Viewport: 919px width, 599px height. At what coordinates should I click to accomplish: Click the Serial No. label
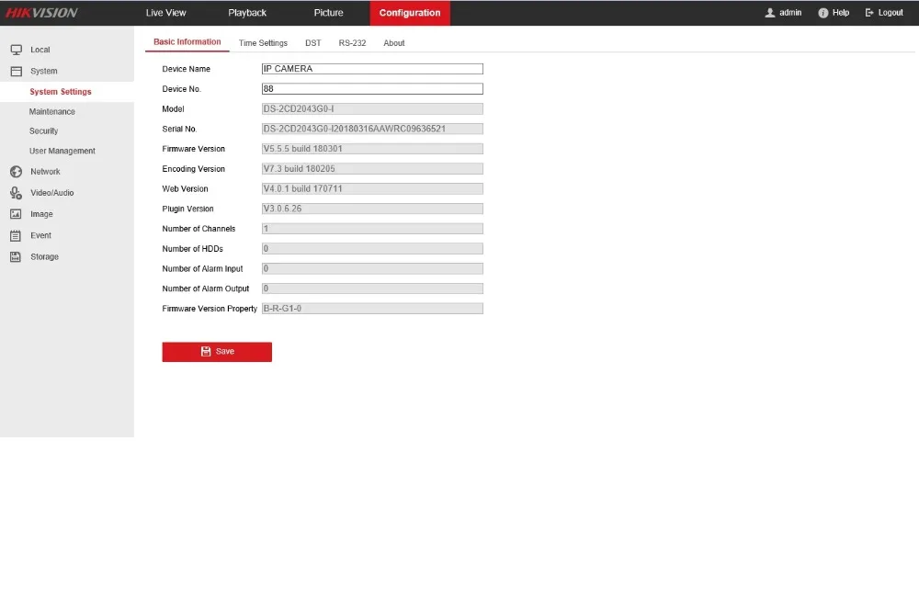tap(179, 129)
